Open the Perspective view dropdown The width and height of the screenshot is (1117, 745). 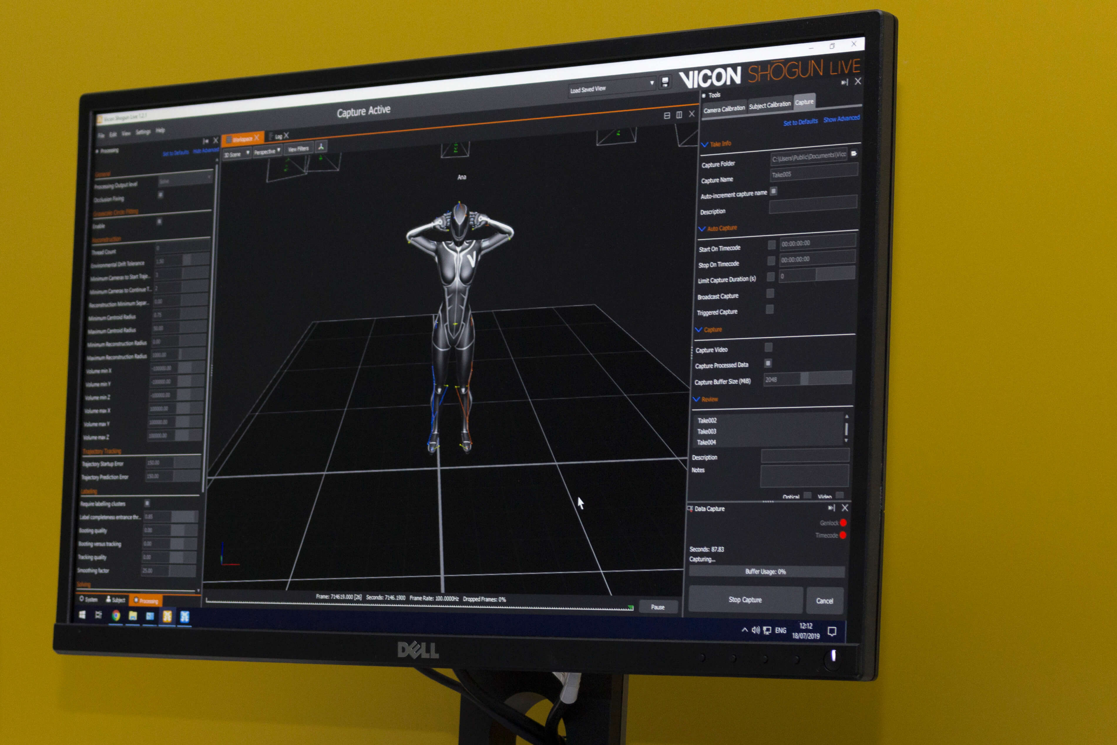coord(267,151)
